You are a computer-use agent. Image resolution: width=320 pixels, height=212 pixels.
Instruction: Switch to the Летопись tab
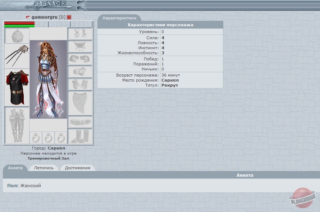44,168
